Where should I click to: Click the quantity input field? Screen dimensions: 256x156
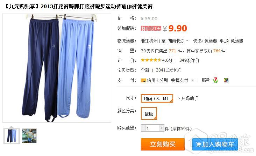pyautogui.click(x=152, y=128)
